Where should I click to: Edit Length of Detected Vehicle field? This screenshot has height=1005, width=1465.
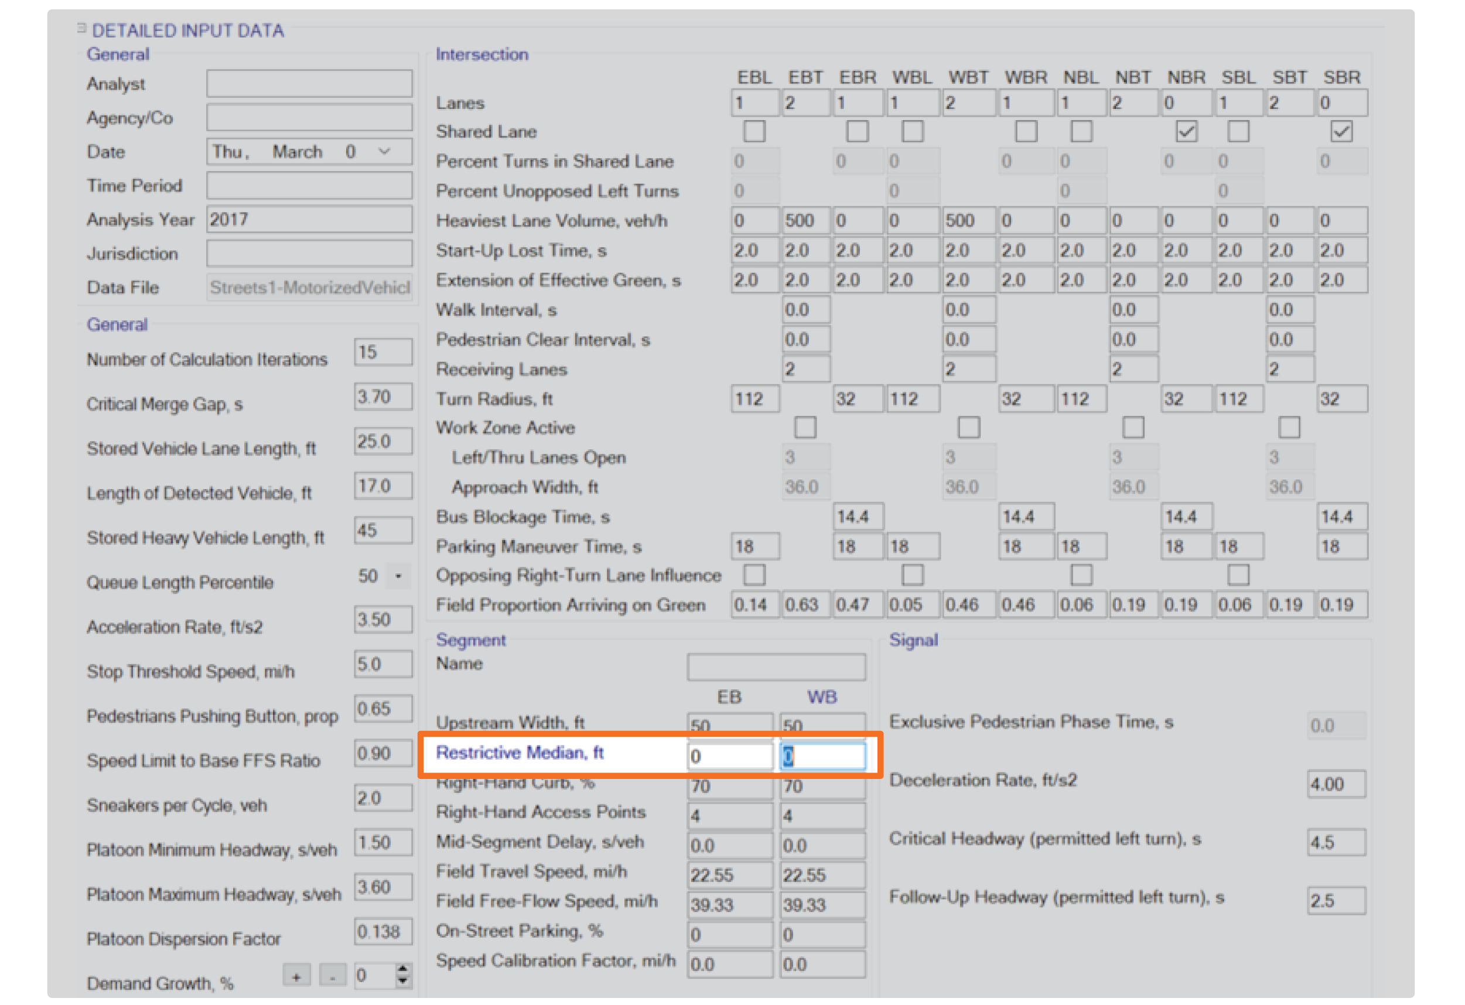point(383,486)
